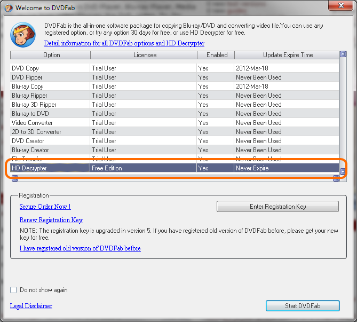Click the DVDFab monkey logo icon
357x322 pixels.
[23, 35]
